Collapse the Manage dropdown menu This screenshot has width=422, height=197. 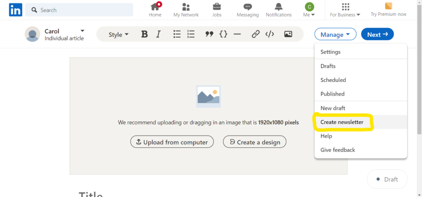(x=335, y=35)
